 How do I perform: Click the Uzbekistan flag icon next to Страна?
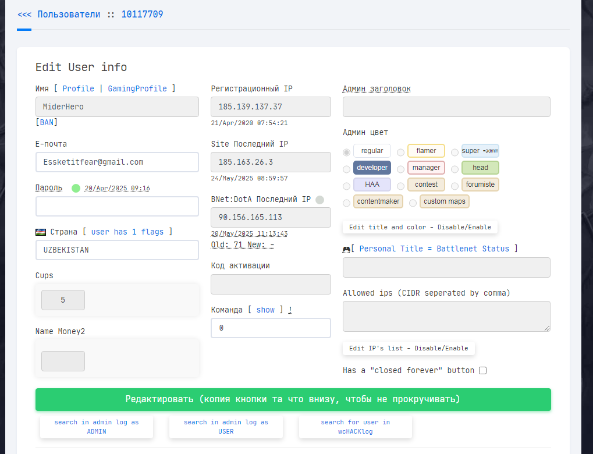point(41,232)
